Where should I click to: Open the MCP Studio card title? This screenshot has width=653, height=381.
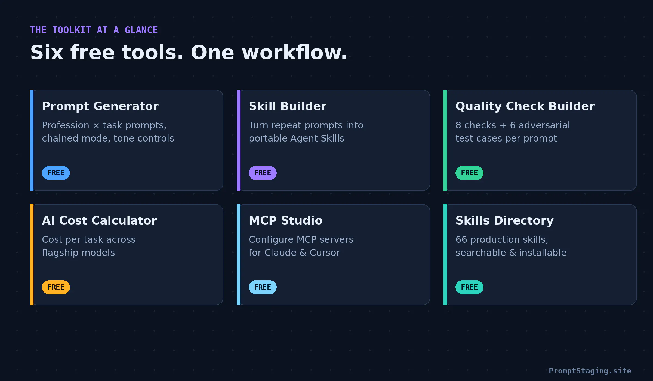click(286, 220)
